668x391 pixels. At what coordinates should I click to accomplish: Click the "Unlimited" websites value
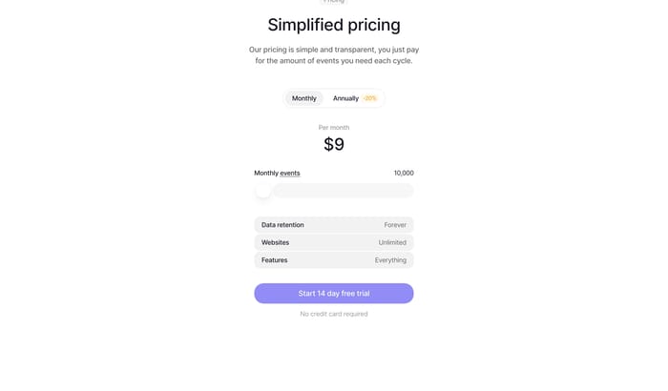pos(392,242)
